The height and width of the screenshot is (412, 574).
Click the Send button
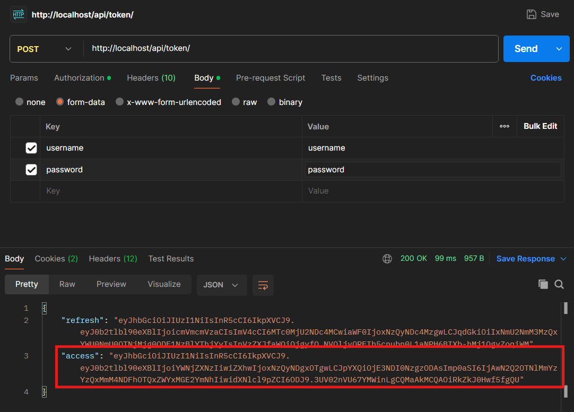[526, 49]
